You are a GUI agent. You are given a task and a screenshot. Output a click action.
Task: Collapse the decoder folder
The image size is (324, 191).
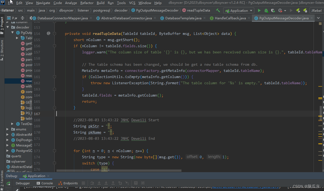coord(8,27)
